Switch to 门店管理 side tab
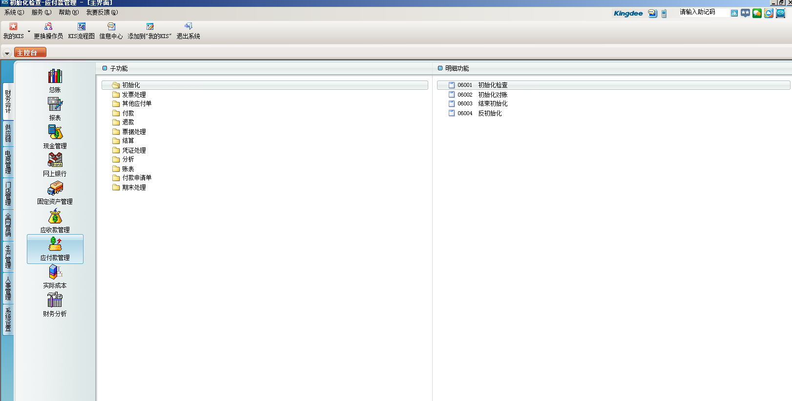The image size is (792, 401). pyautogui.click(x=8, y=193)
